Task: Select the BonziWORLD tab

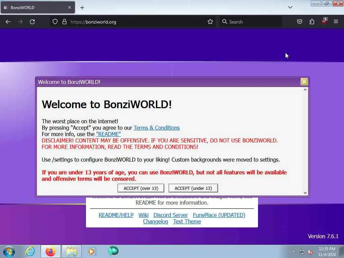Action: point(38,7)
